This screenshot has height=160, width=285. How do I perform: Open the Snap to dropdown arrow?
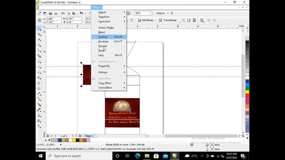click(x=168, y=13)
